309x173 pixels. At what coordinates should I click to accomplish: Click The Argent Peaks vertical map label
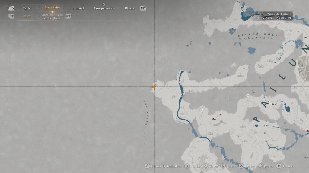pyautogui.click(x=146, y=123)
